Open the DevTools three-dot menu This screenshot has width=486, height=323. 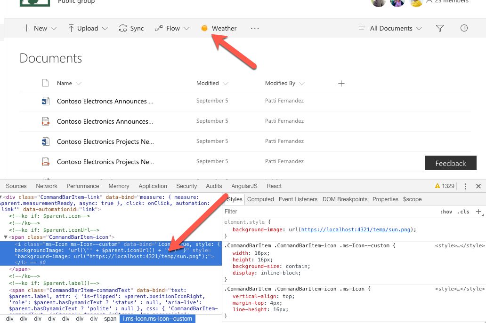point(465,186)
